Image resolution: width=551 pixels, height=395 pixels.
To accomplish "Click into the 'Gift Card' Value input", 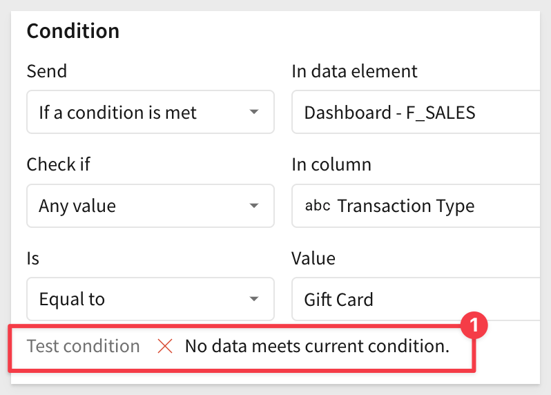I will (416, 299).
